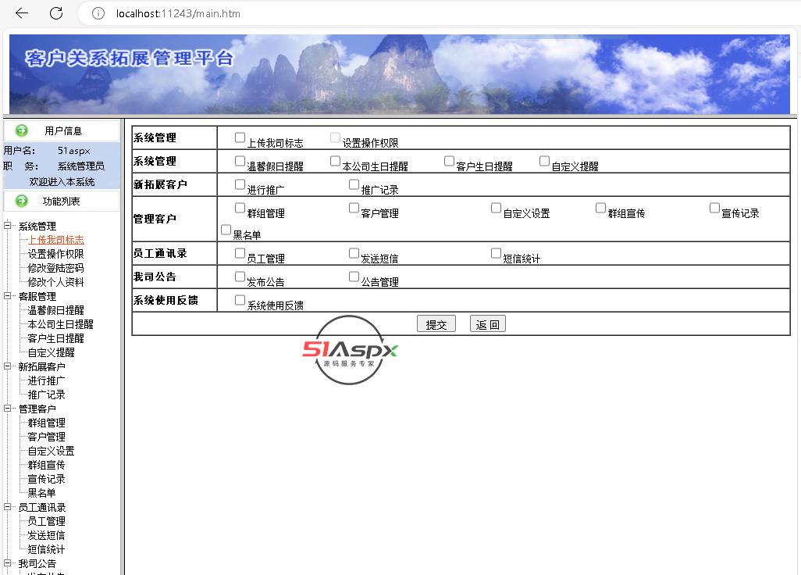801x575 pixels.
Task: Submit the form with the 提交 button
Action: click(x=436, y=324)
